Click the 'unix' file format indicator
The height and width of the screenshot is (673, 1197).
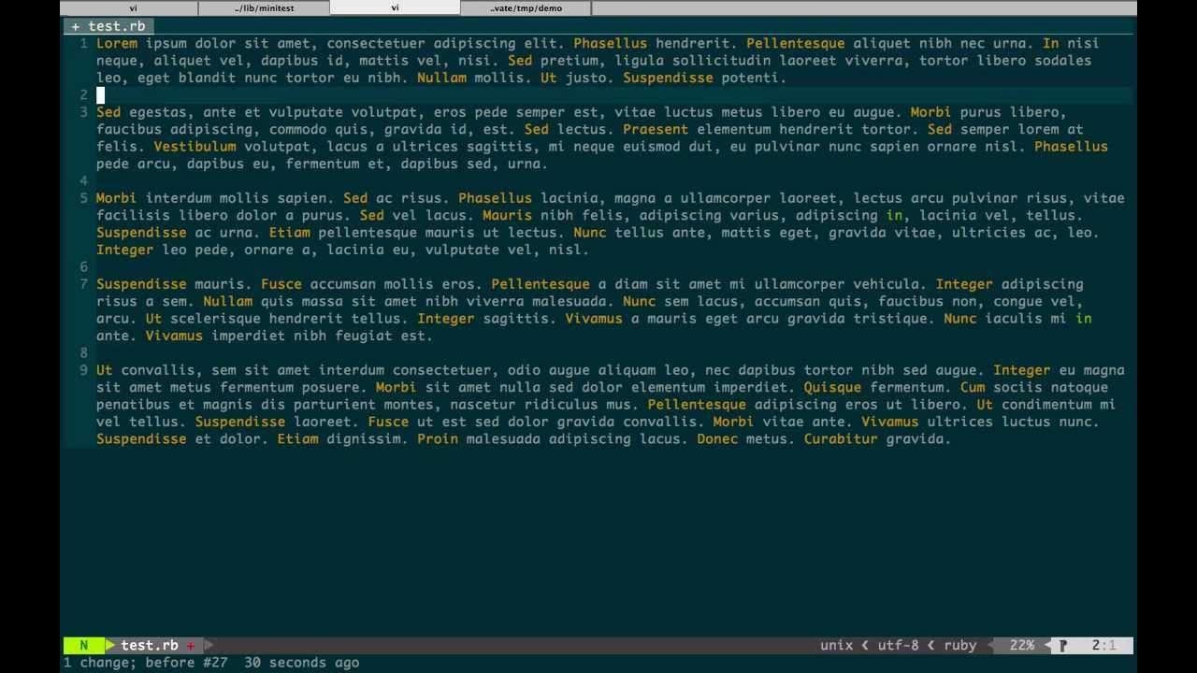[x=836, y=645]
